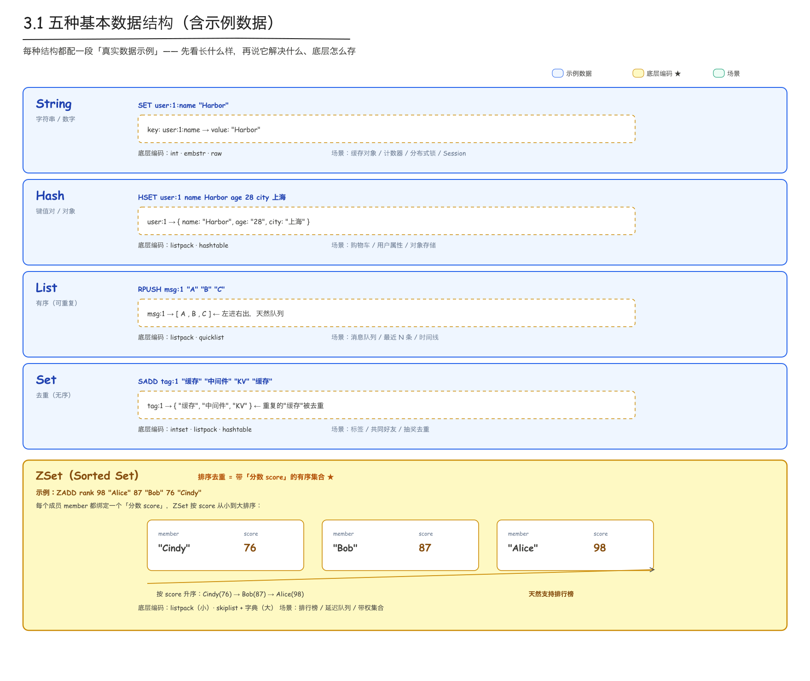The height and width of the screenshot is (681, 810).
Task: Click 去重（无序） subtitle under Set
Action: click(x=54, y=395)
